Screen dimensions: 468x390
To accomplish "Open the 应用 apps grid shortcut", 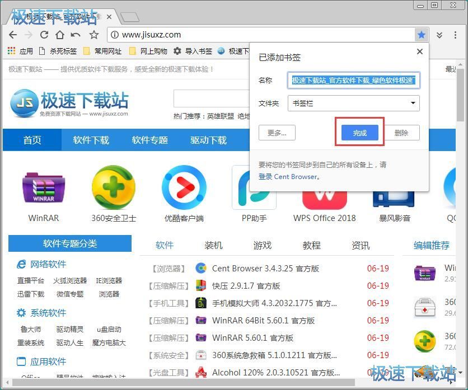I will [20, 51].
